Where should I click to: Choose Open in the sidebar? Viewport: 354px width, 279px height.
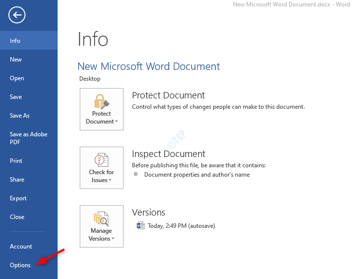click(29, 78)
